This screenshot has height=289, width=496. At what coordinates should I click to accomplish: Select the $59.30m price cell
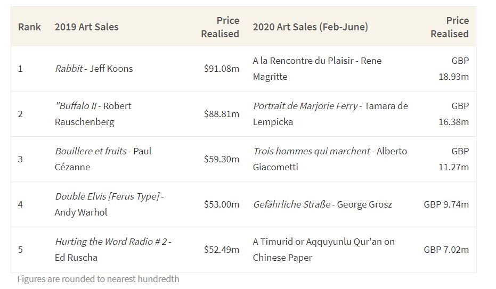(222, 159)
